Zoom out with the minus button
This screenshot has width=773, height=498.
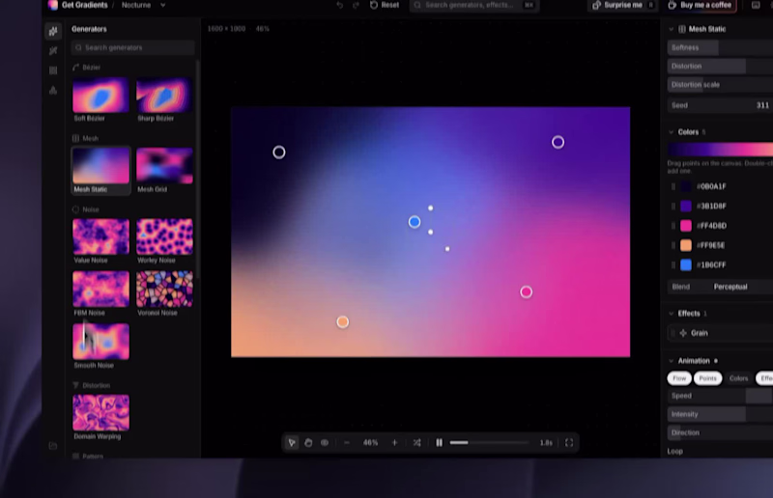[x=347, y=443]
